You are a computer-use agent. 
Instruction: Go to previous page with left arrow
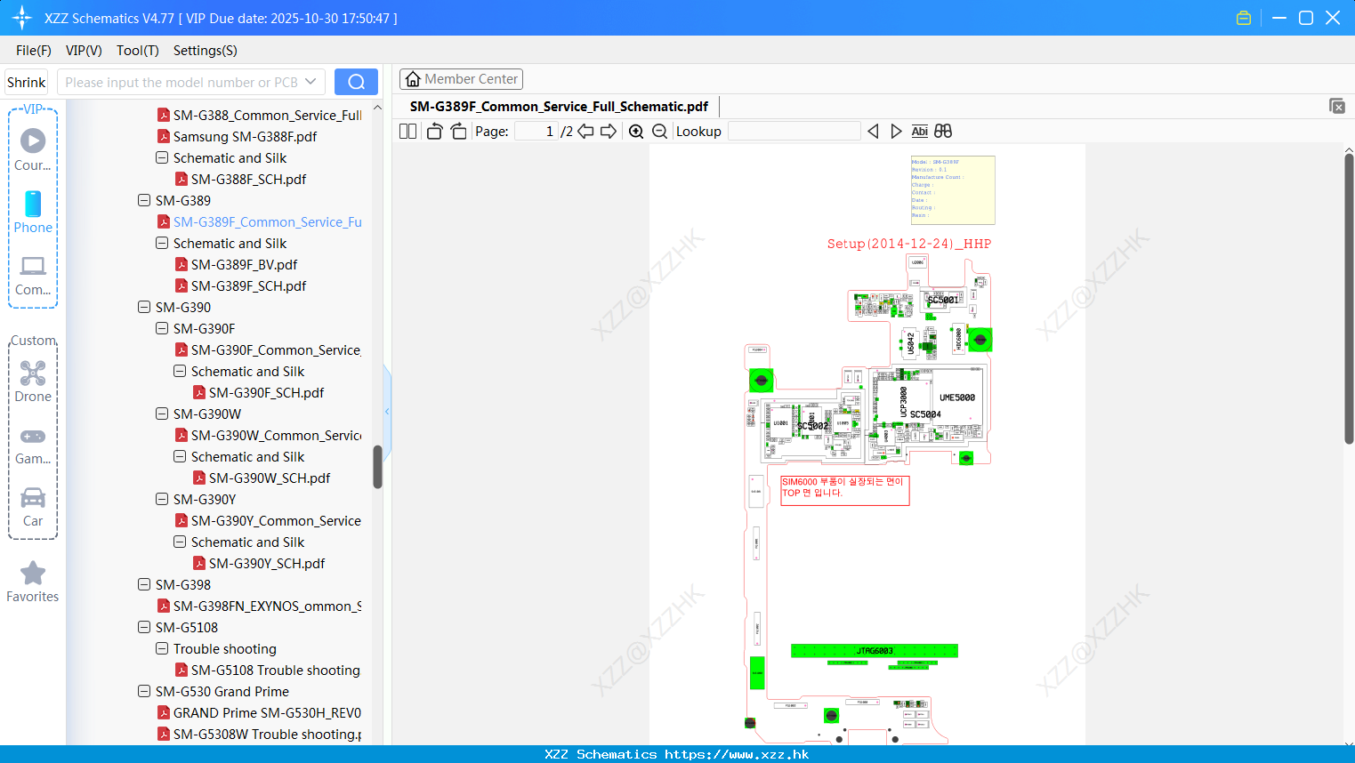click(585, 132)
